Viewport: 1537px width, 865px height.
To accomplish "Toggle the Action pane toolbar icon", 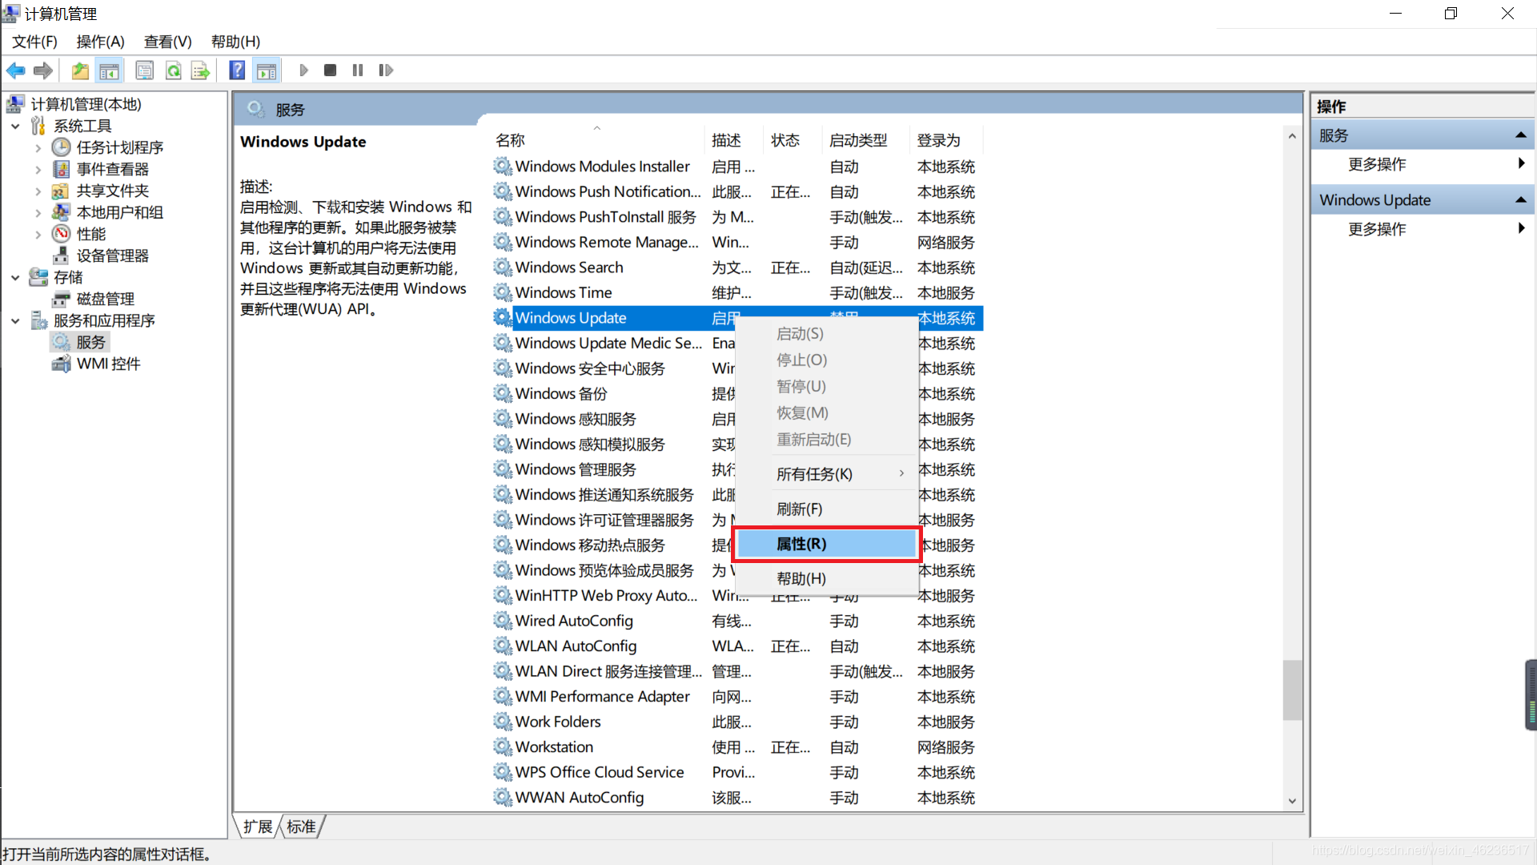I will [x=267, y=70].
